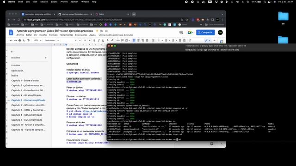Undo the last action in Docs
Screen dimensions: 296x166
11,41
